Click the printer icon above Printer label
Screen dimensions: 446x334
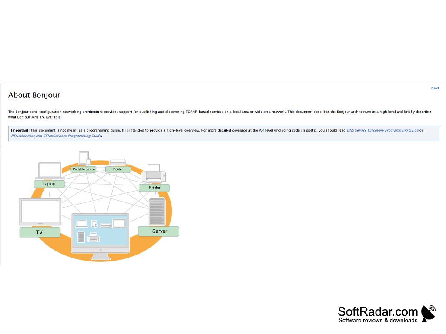click(154, 174)
